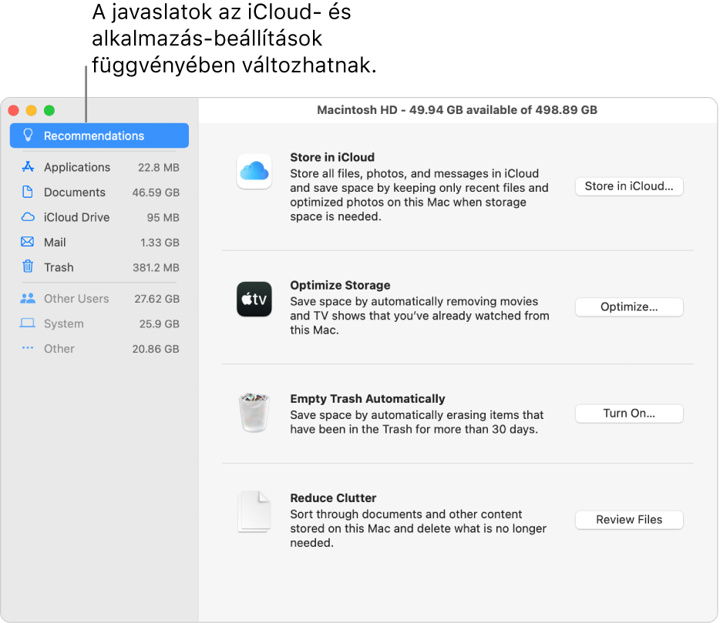The width and height of the screenshot is (720, 623).
Task: Click the 95 MB iCloud Drive size
Action: click(x=163, y=217)
